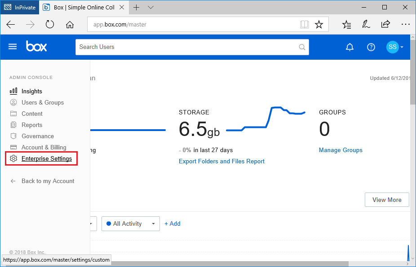Click the add notes pen icon
Viewport: 416px width, 267px height.
[366, 25]
